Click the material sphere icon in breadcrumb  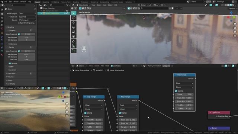pos(108,70)
